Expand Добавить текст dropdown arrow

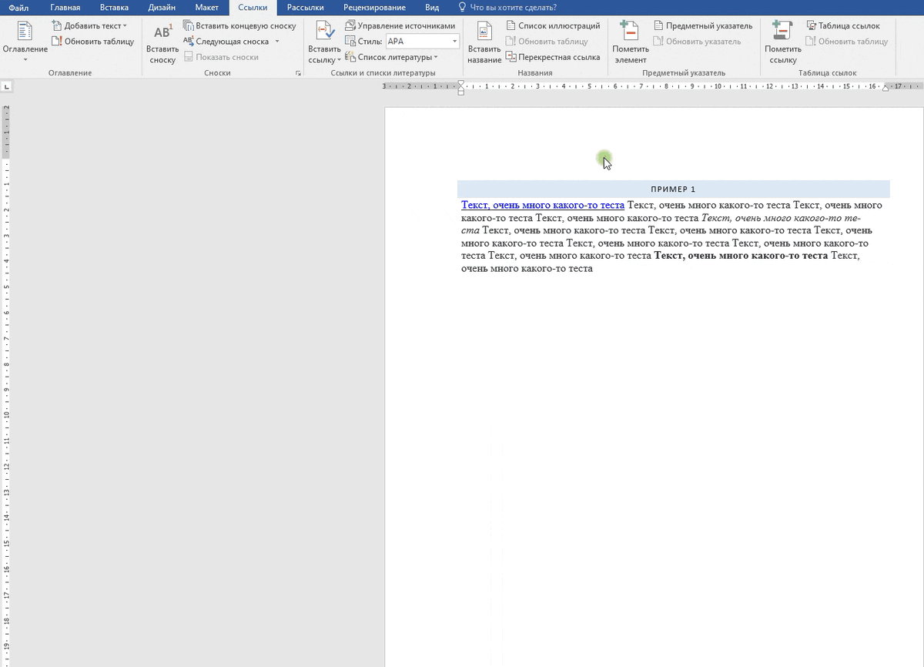tap(125, 26)
